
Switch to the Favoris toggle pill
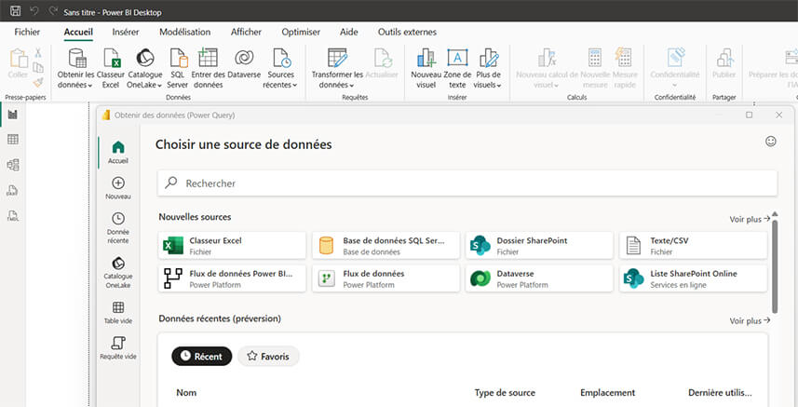coord(268,356)
